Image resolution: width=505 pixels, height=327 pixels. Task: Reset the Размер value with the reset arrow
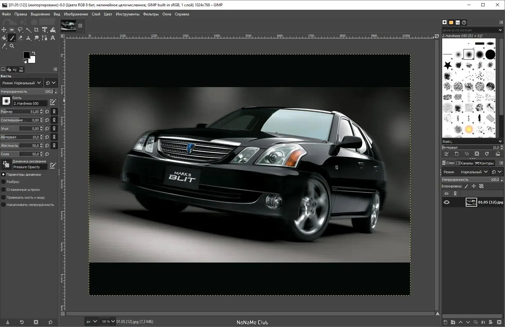tap(46, 111)
